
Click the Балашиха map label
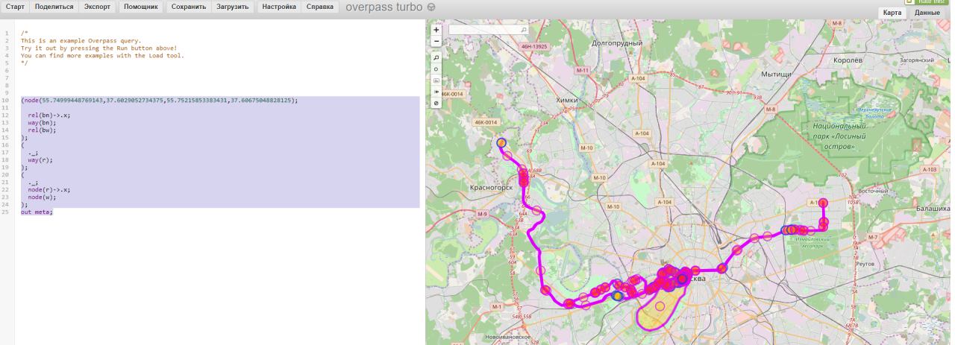(935, 209)
